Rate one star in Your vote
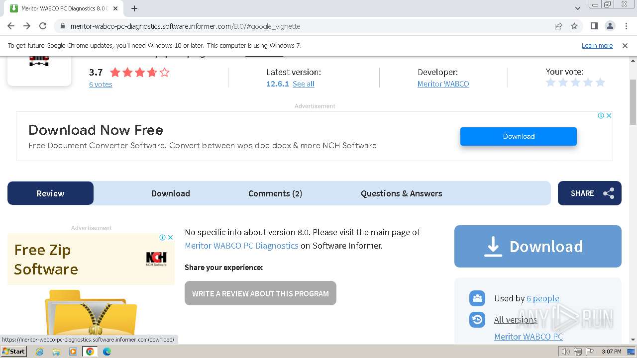Screen dimensions: 637x358 click(550, 83)
